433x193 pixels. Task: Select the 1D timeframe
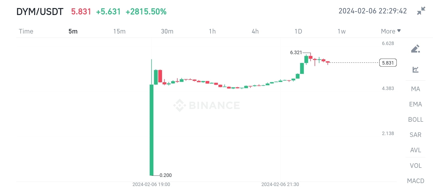(x=298, y=31)
